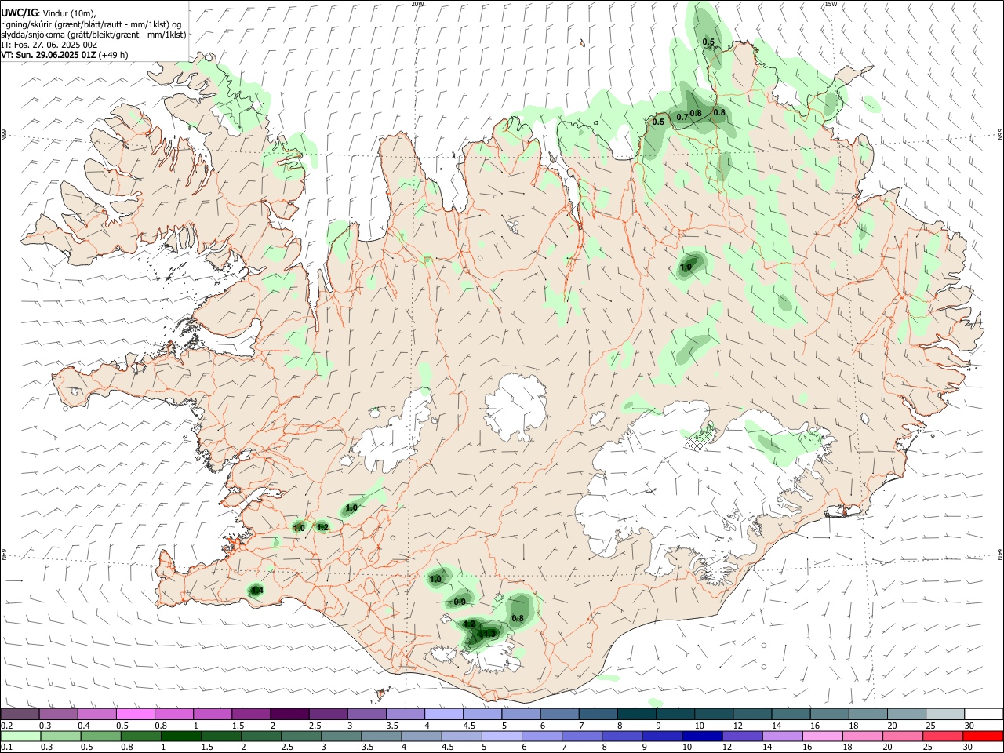Image resolution: width=1004 pixels, height=753 pixels.
Task: Click the lower legend swatch labeled 7
Action: coord(582,736)
